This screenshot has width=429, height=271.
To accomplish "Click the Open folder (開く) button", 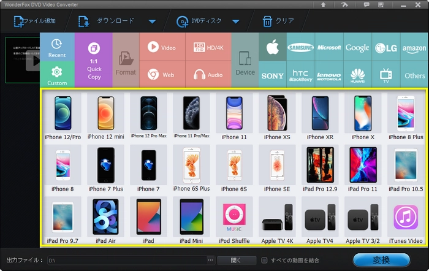I will (237, 261).
